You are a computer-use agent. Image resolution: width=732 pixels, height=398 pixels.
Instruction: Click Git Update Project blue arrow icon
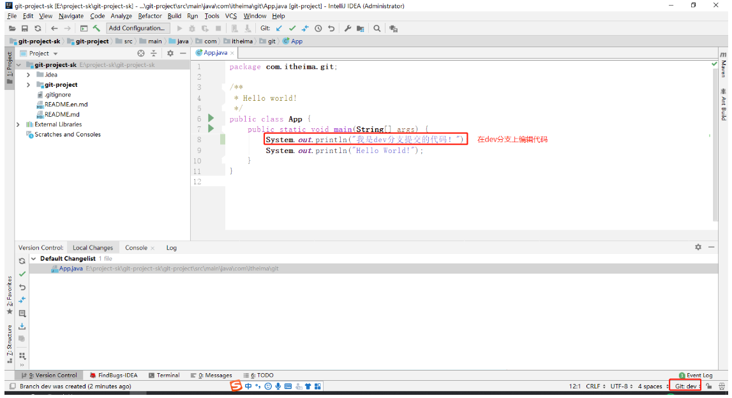pyautogui.click(x=279, y=29)
